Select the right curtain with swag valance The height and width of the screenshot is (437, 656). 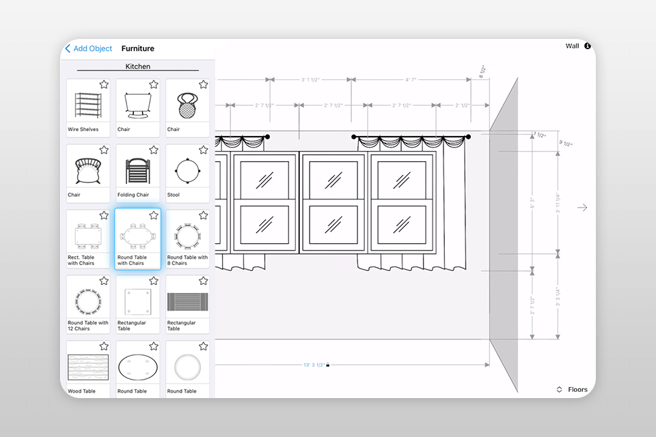pos(411,203)
